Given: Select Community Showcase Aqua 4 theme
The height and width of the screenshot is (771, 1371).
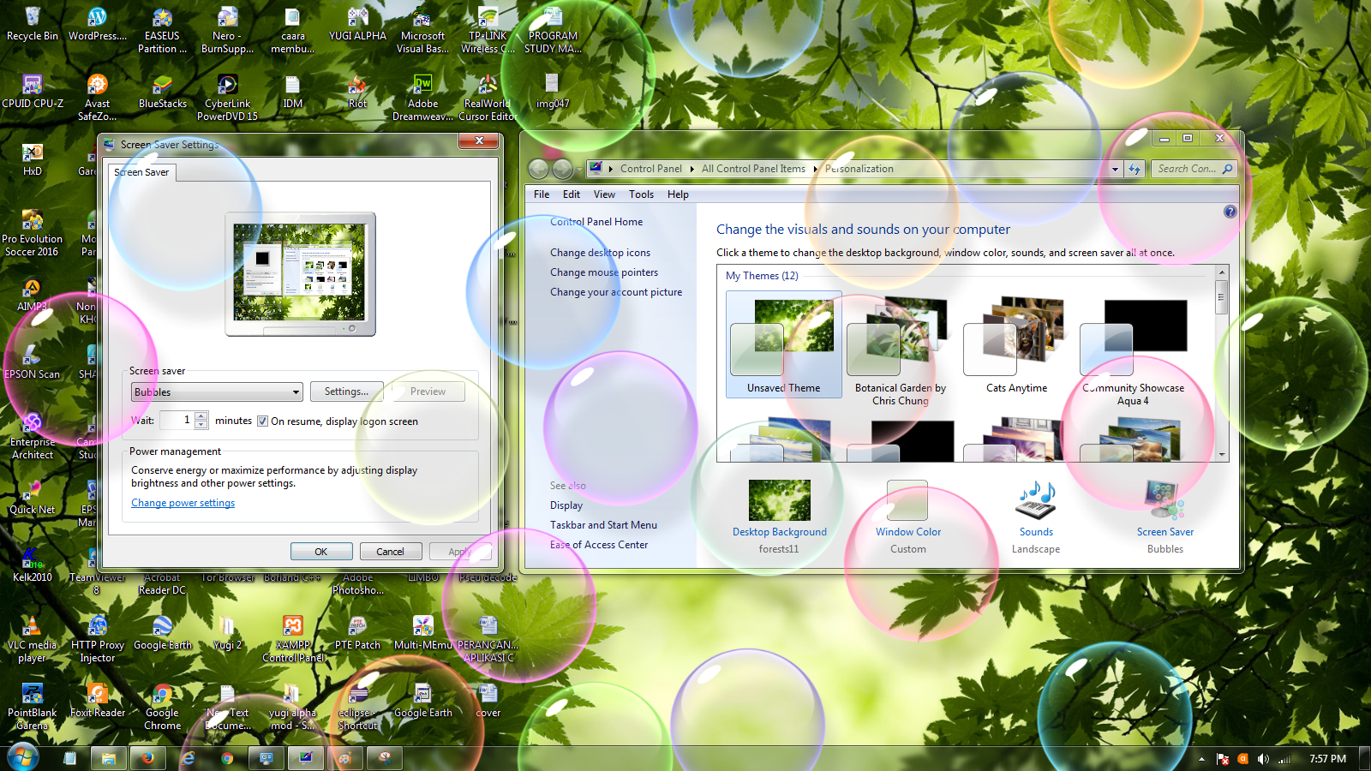Looking at the screenshot, I should click(1134, 350).
